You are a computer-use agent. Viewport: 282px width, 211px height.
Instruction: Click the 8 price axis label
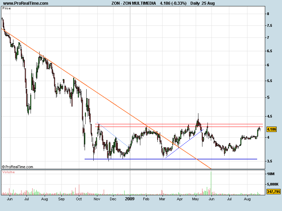268,14
